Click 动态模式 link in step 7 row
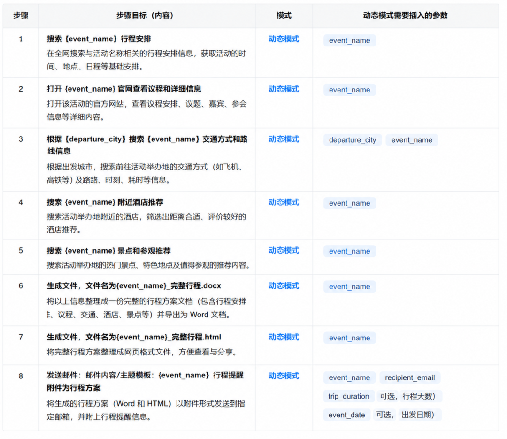 [284, 337]
